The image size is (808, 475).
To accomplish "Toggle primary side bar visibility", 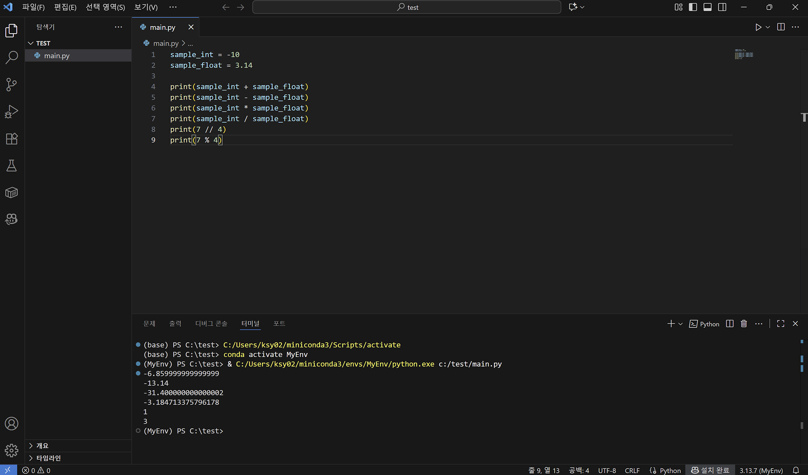I will [x=693, y=7].
